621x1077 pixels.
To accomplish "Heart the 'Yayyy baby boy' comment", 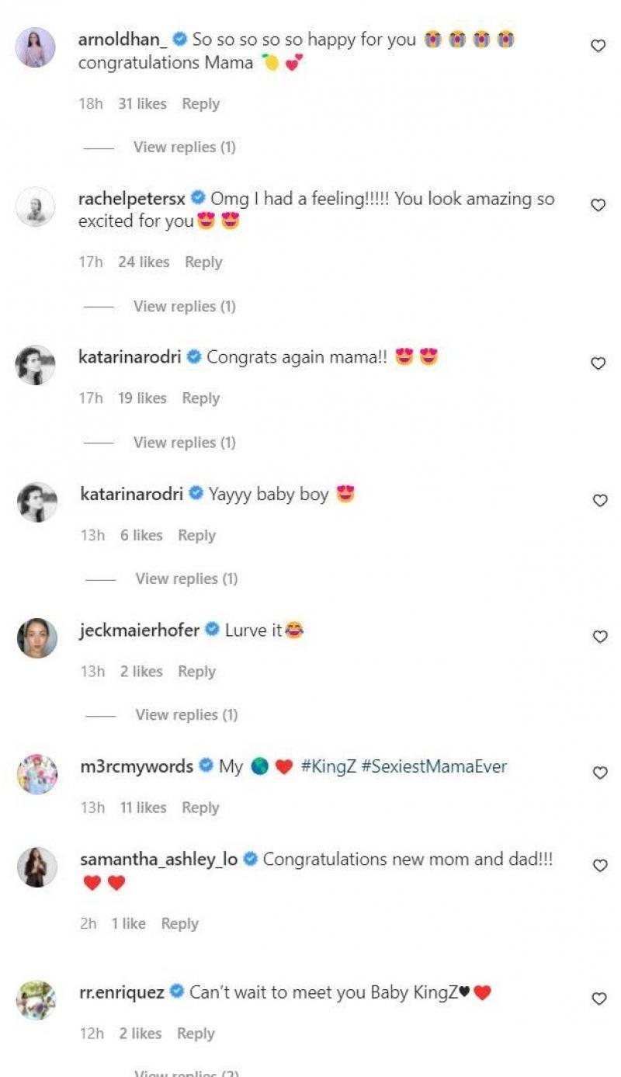I will point(598,501).
